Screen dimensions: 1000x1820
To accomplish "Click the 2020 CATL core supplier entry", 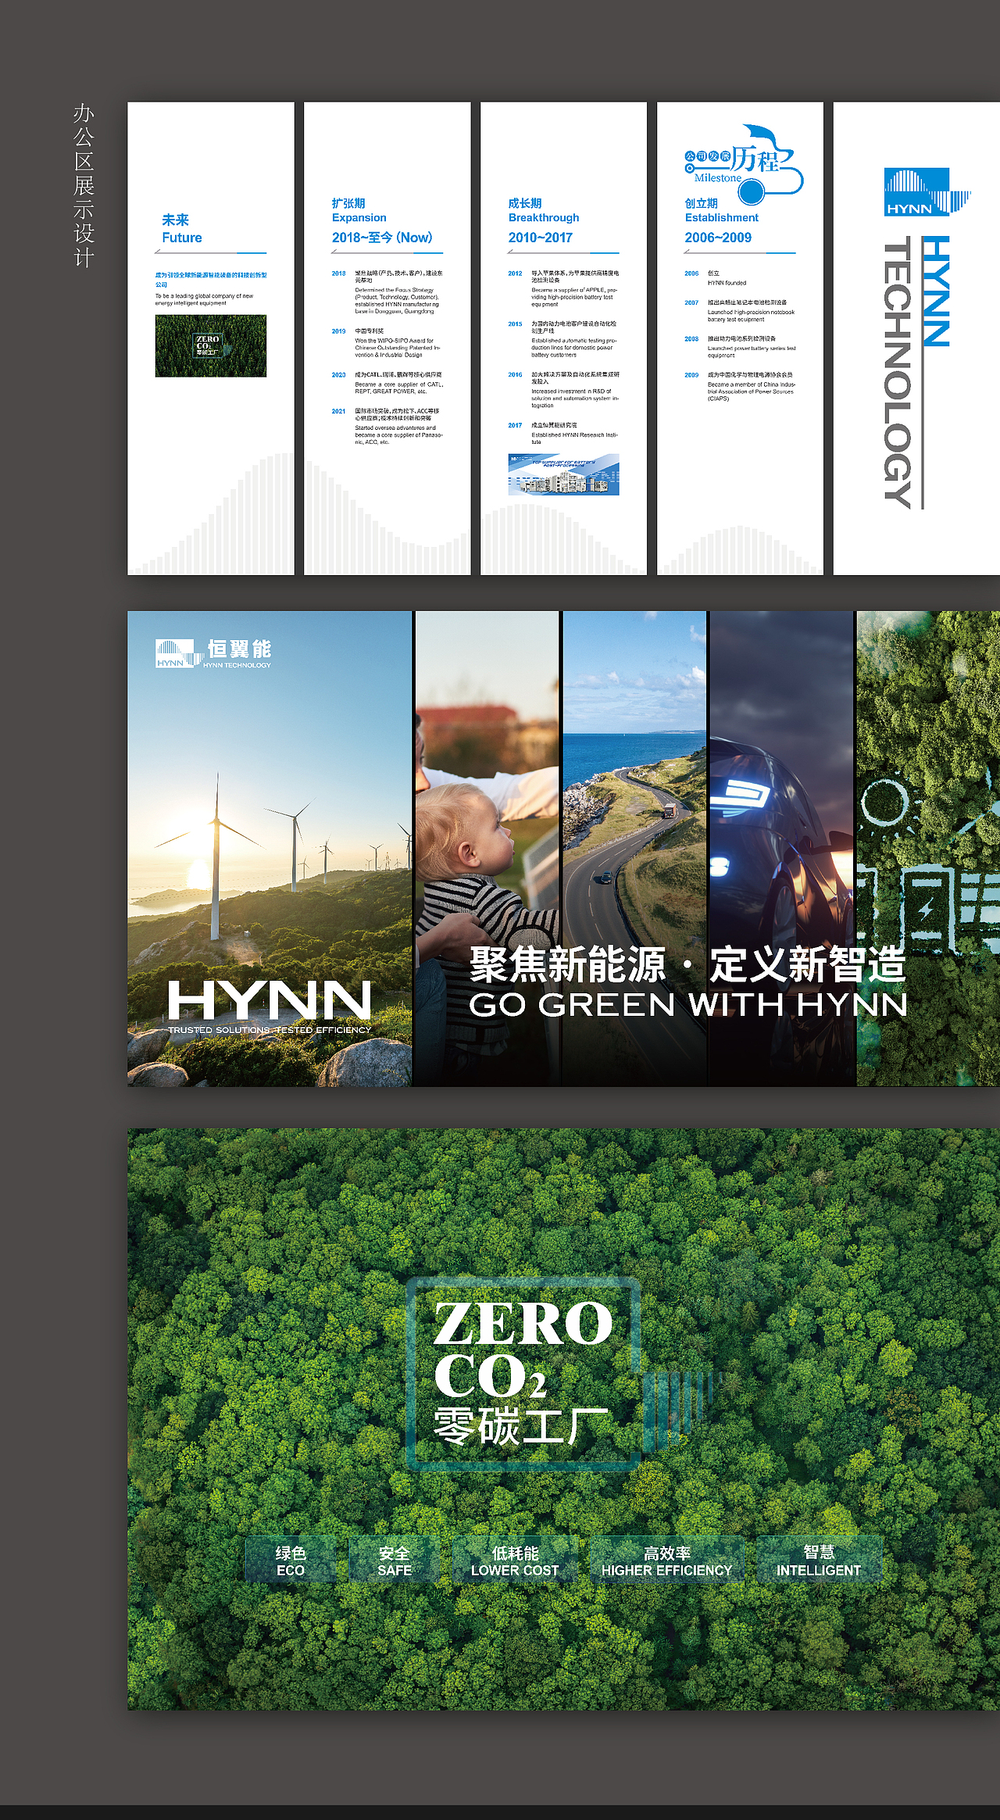I will pyautogui.click(x=387, y=383).
